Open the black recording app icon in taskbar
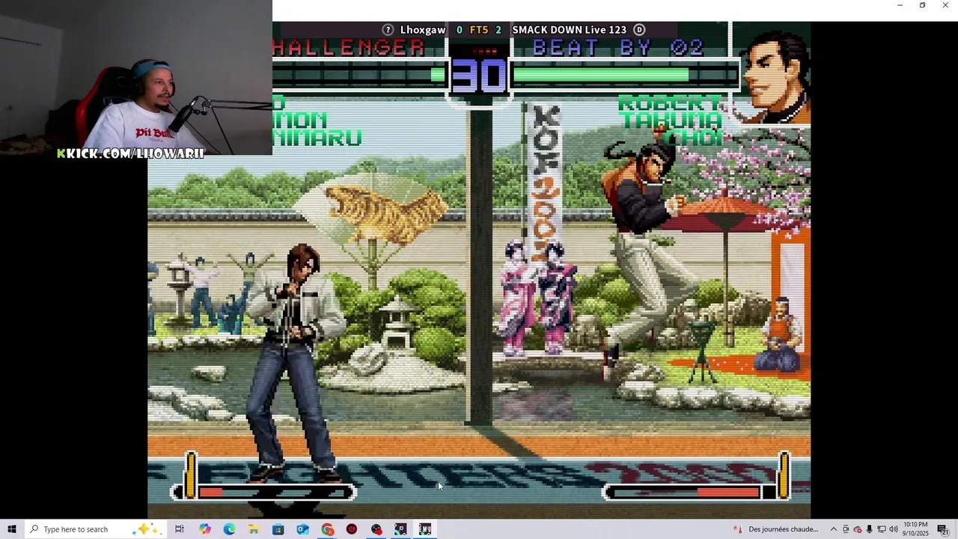958x539 pixels. click(376, 529)
